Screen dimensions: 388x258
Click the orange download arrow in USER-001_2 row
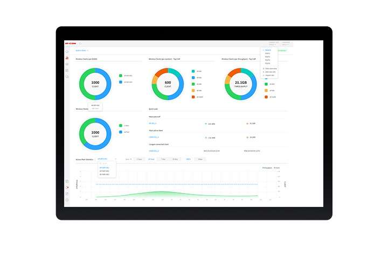tap(247, 137)
